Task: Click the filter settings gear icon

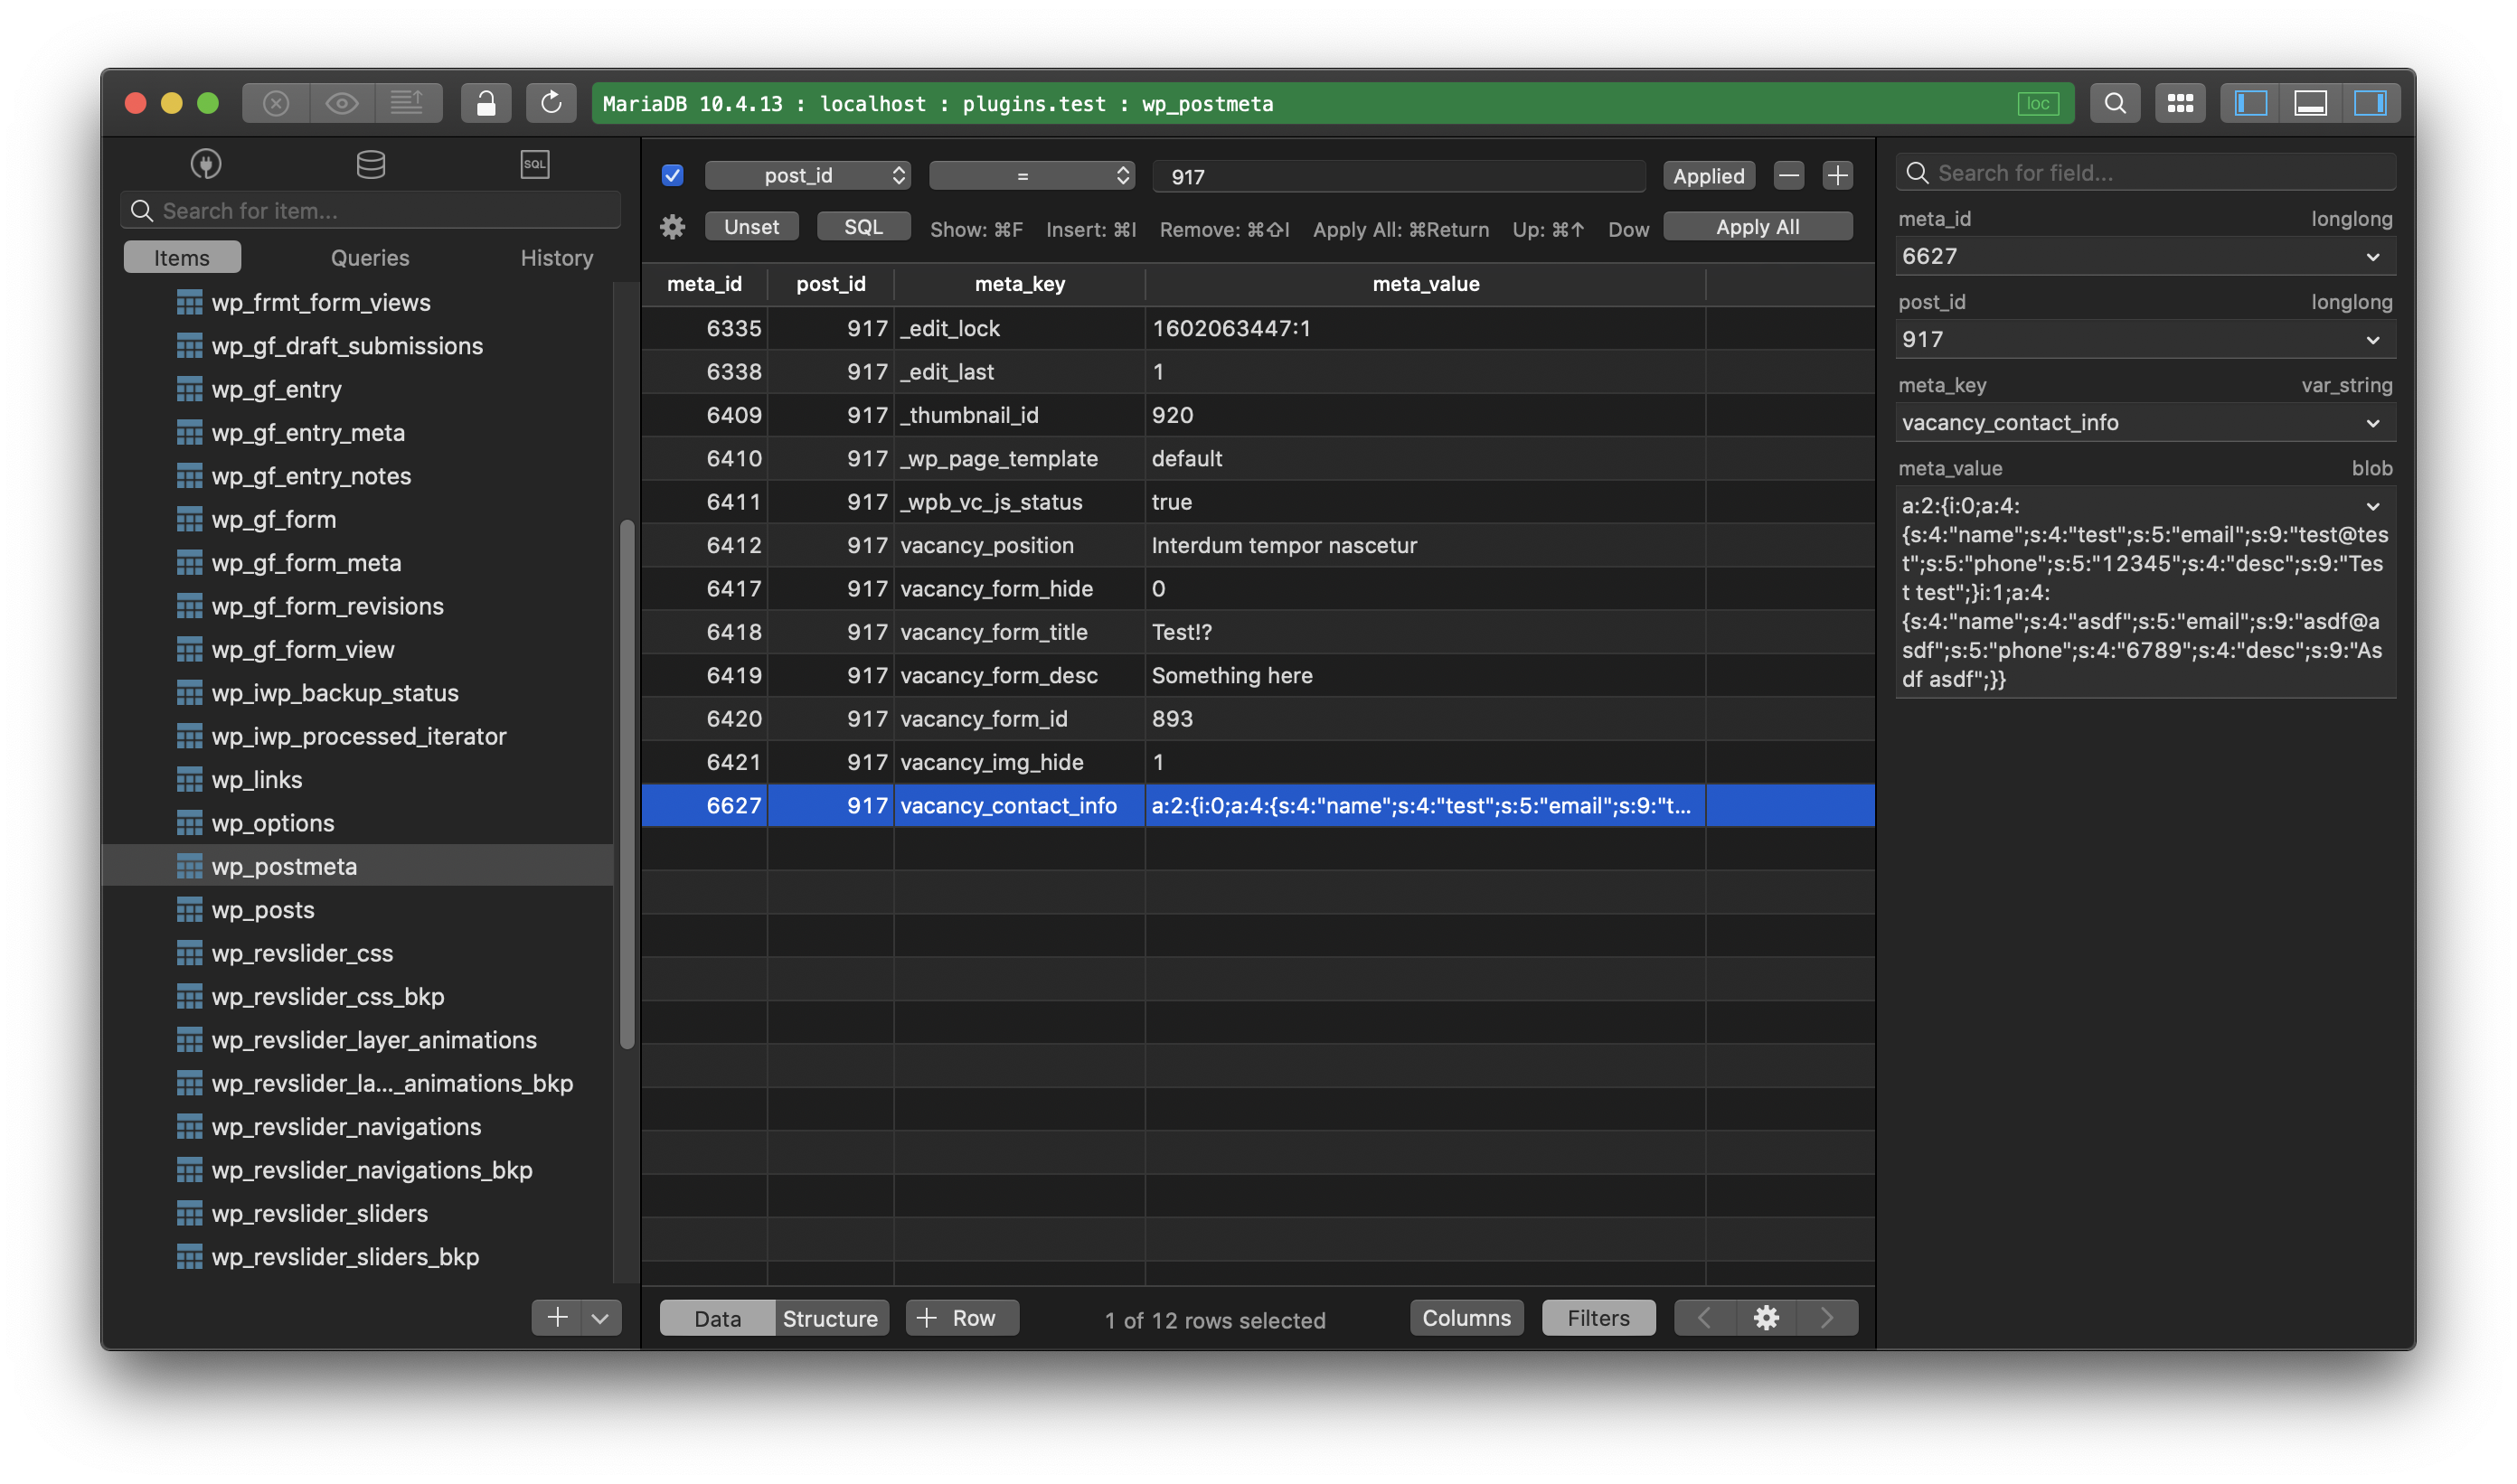Action: [x=673, y=227]
